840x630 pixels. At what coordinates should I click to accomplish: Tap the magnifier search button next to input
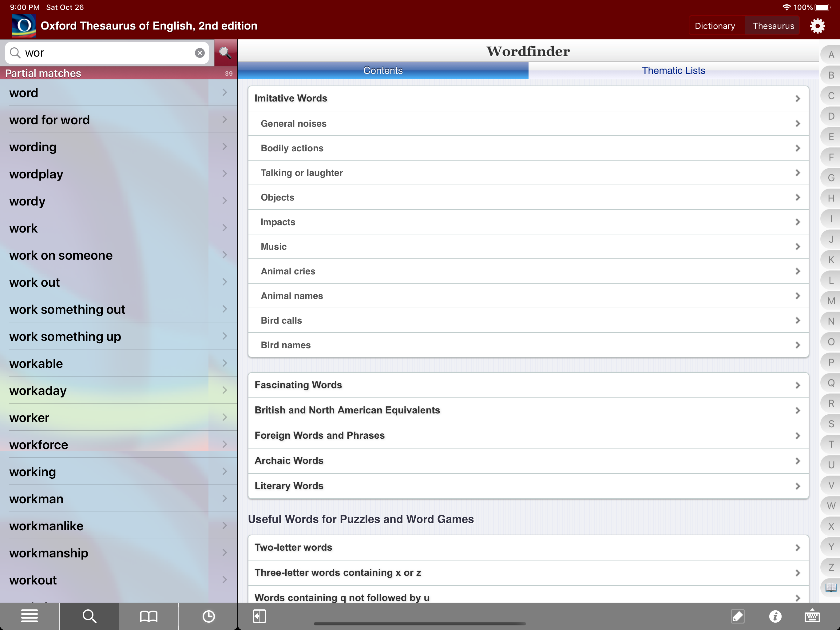225,53
